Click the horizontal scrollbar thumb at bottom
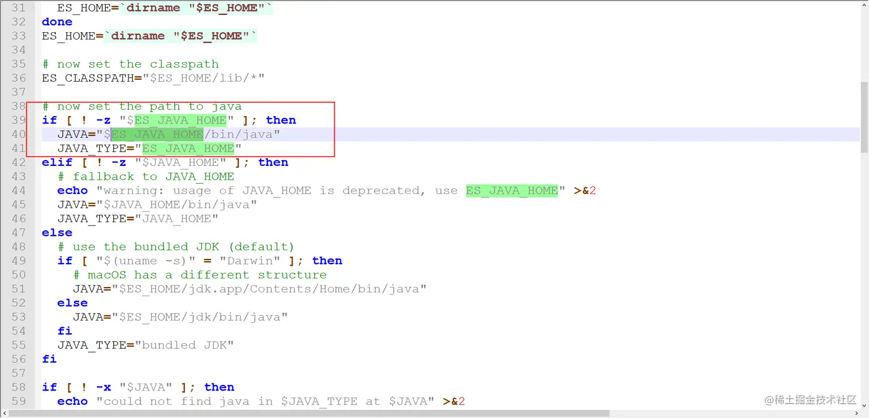Viewport: 869px width, 418px height. click(309, 413)
